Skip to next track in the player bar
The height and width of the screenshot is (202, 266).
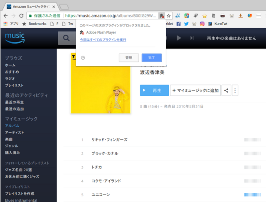192,38
